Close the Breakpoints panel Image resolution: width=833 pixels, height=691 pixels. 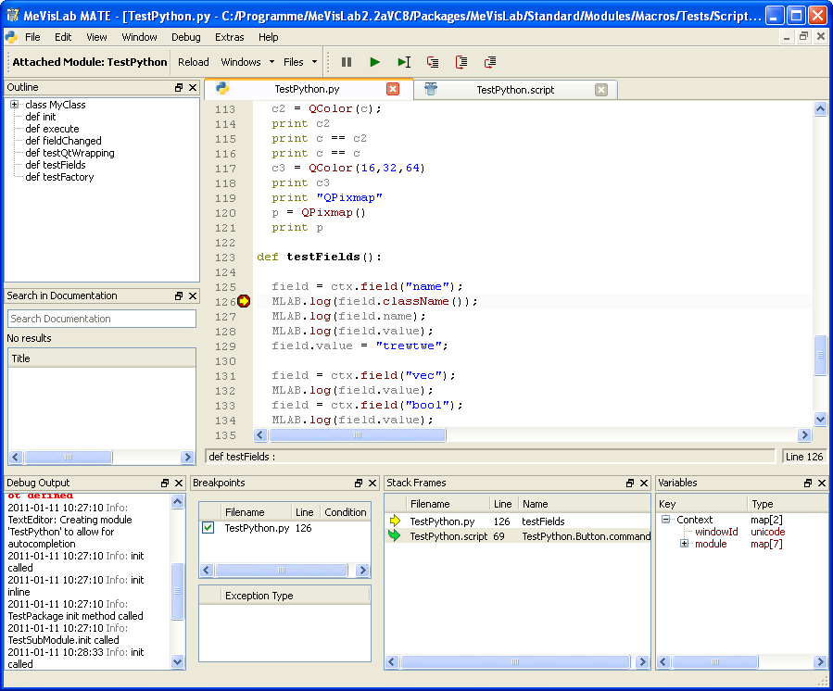pyautogui.click(x=372, y=483)
